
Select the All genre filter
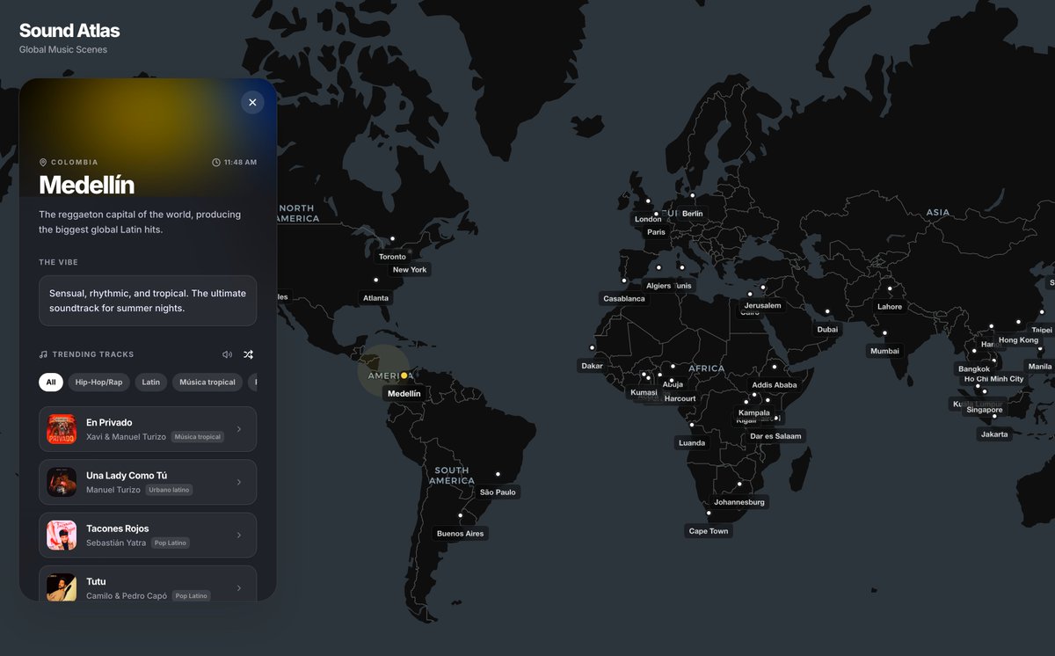51,383
